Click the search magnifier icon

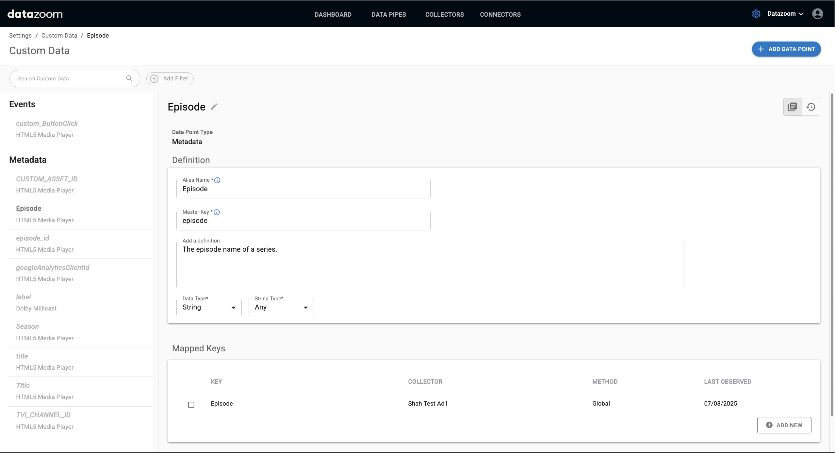coord(129,78)
